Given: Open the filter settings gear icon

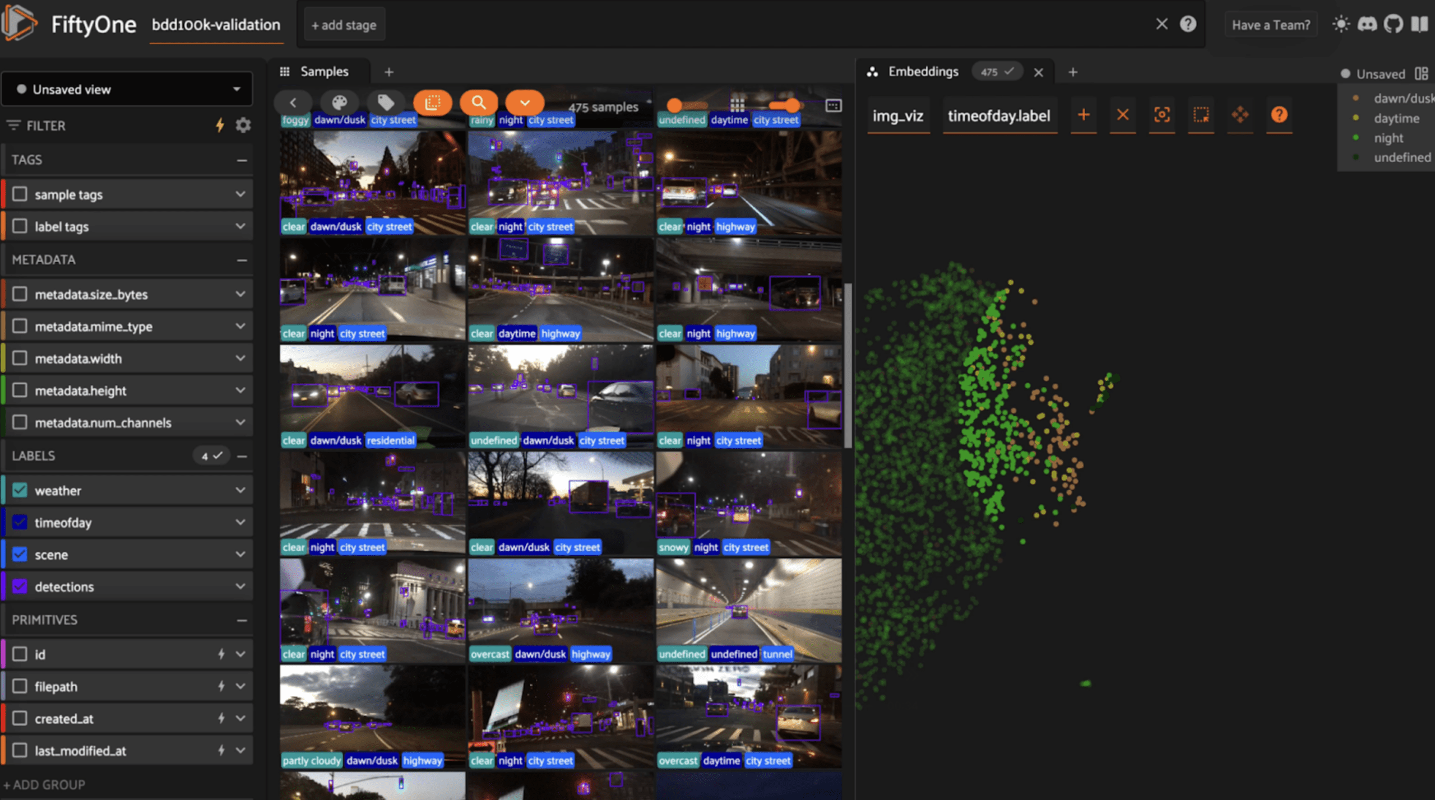Looking at the screenshot, I should [x=243, y=125].
